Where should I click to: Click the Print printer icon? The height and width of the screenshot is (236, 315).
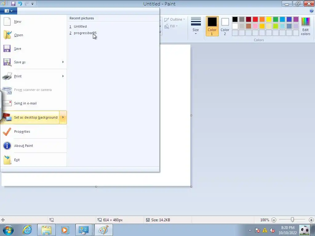pyautogui.click(x=7, y=76)
